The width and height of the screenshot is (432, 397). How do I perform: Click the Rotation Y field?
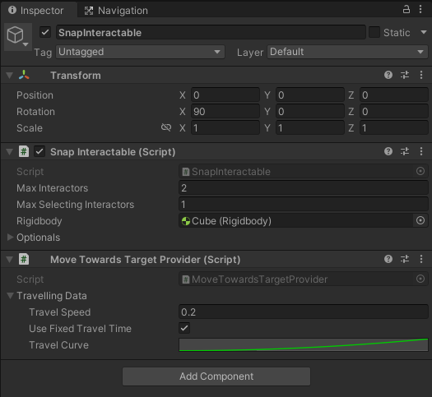click(310, 112)
